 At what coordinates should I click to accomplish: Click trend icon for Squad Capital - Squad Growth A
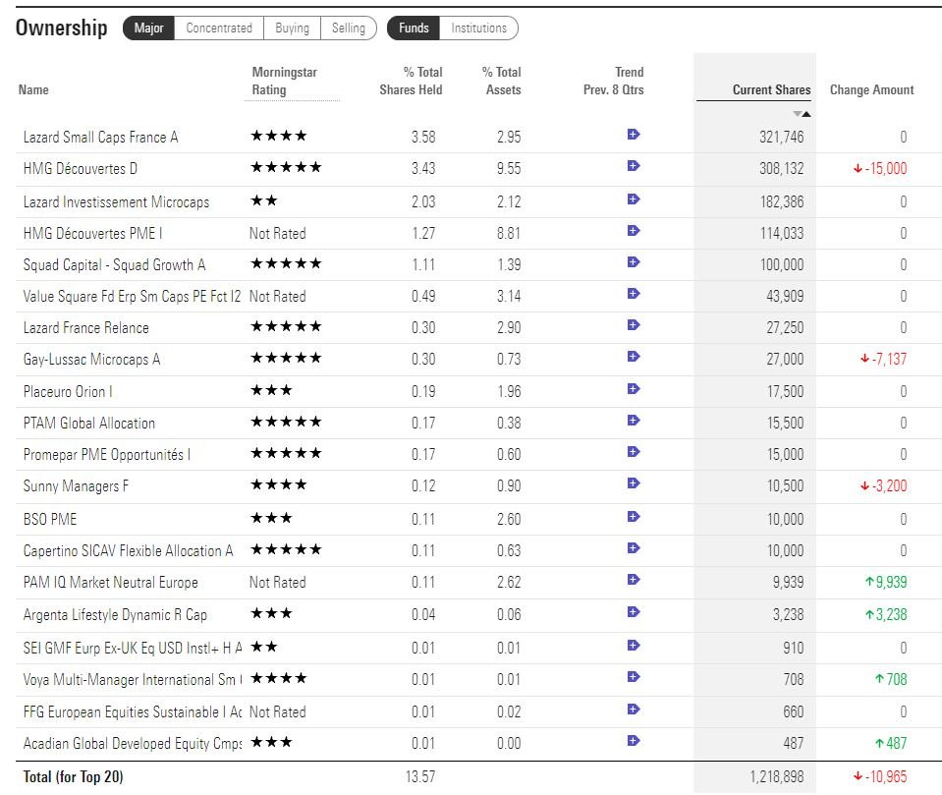[634, 262]
